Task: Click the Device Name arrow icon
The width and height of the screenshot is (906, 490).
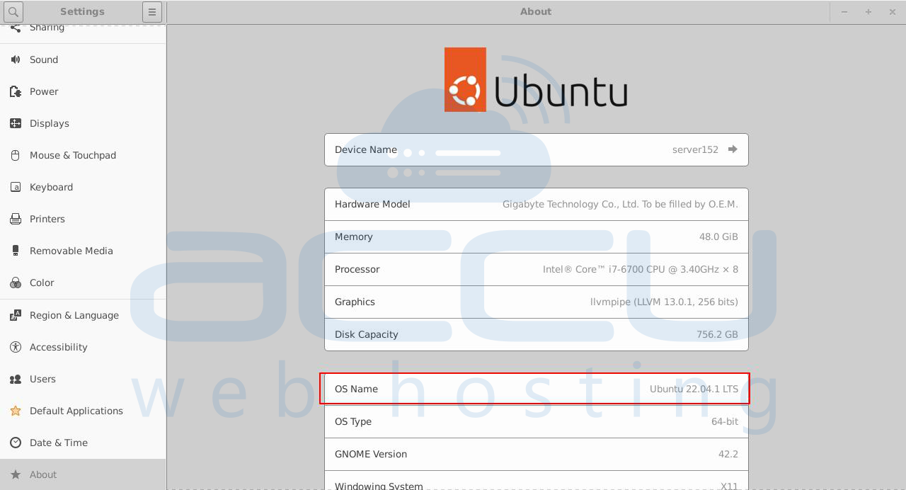Action: pos(733,149)
